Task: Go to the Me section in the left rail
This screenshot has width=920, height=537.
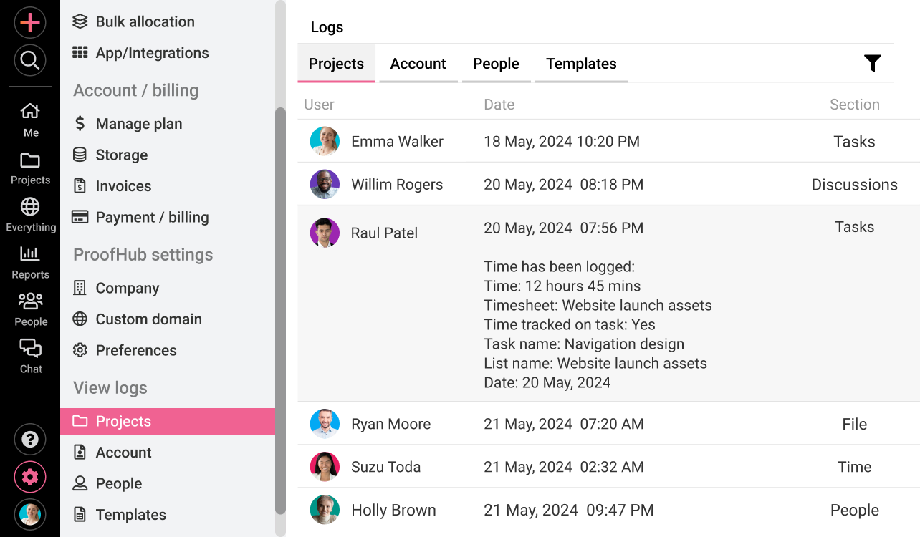Action: click(29, 118)
